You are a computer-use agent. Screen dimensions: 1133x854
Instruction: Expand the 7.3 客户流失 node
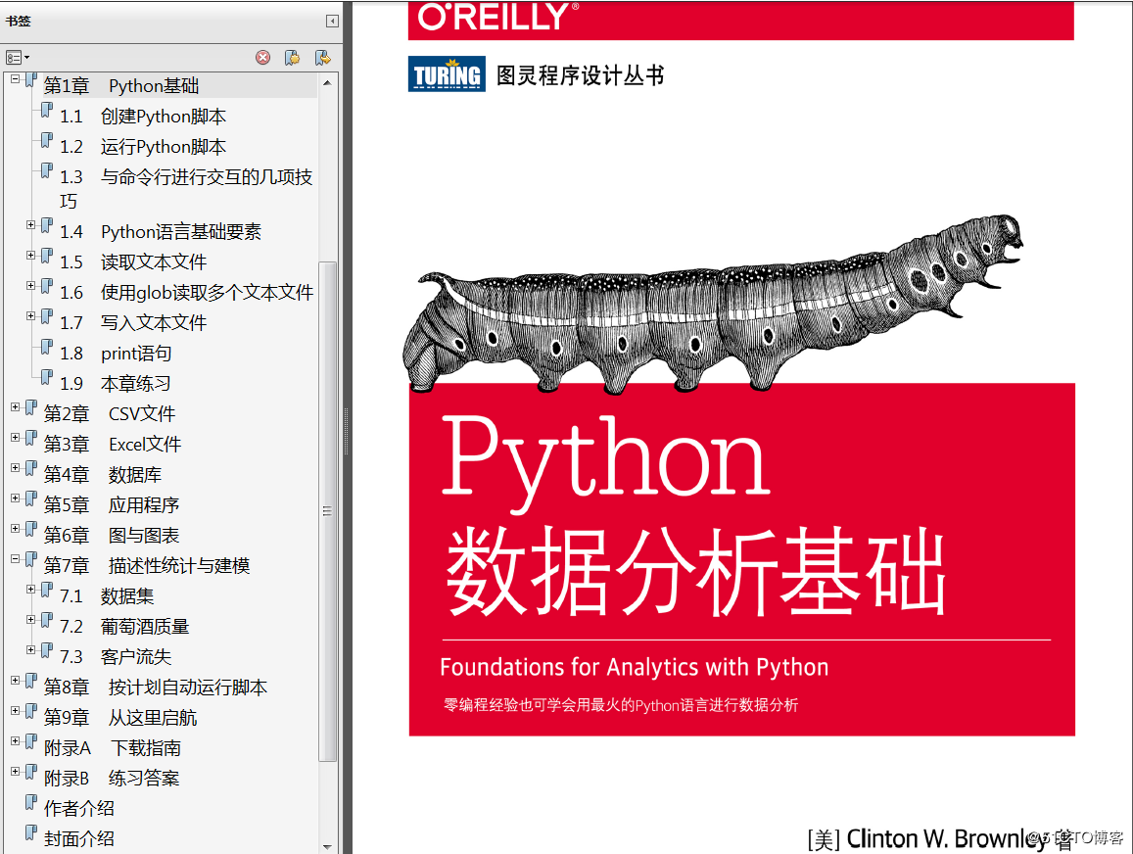31,650
